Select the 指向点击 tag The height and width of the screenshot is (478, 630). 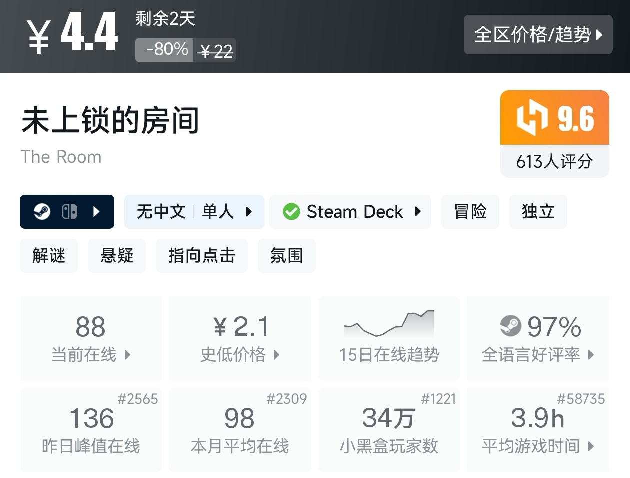201,256
